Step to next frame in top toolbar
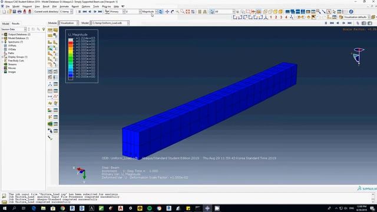The image size is (377, 212). click(95, 12)
